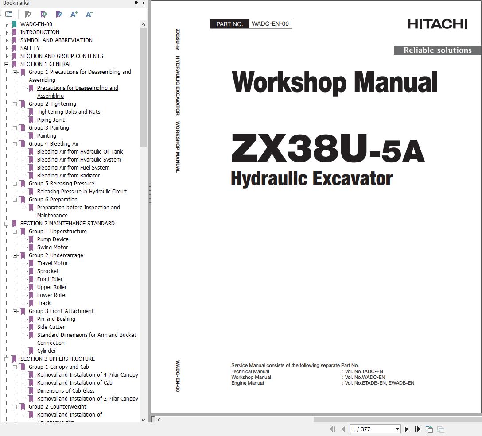Viewport: 482px width, 436px height.
Task: Open Dimensions of Cab Glass bookmark
Action: click(66, 391)
